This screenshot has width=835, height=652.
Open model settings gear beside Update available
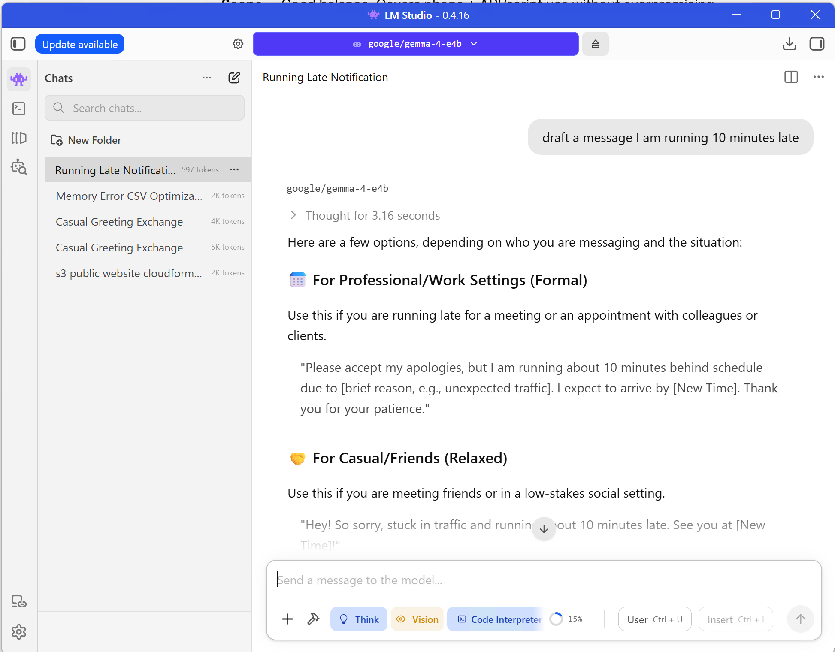point(238,44)
